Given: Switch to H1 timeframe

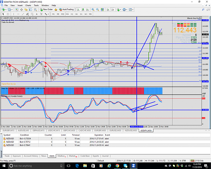Looking at the screenshot, I should pyautogui.click(x=72, y=14).
